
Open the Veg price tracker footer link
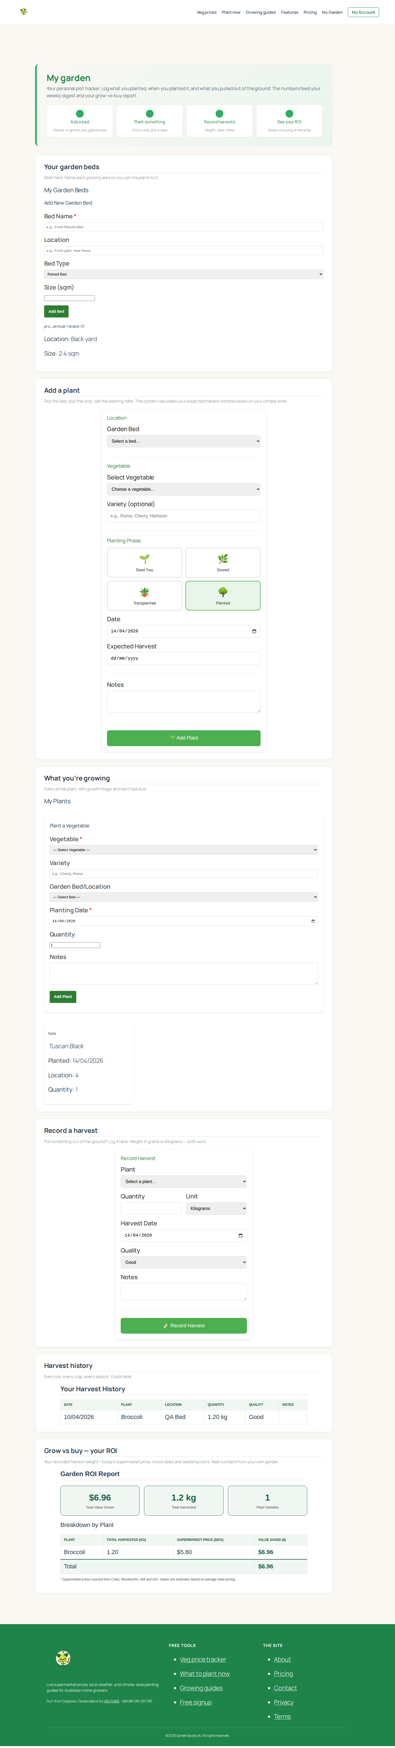[x=203, y=1659]
